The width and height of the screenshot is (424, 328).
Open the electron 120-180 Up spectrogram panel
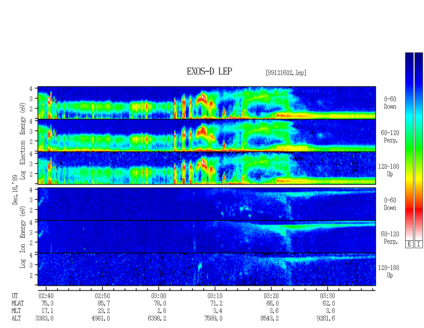tap(207, 168)
